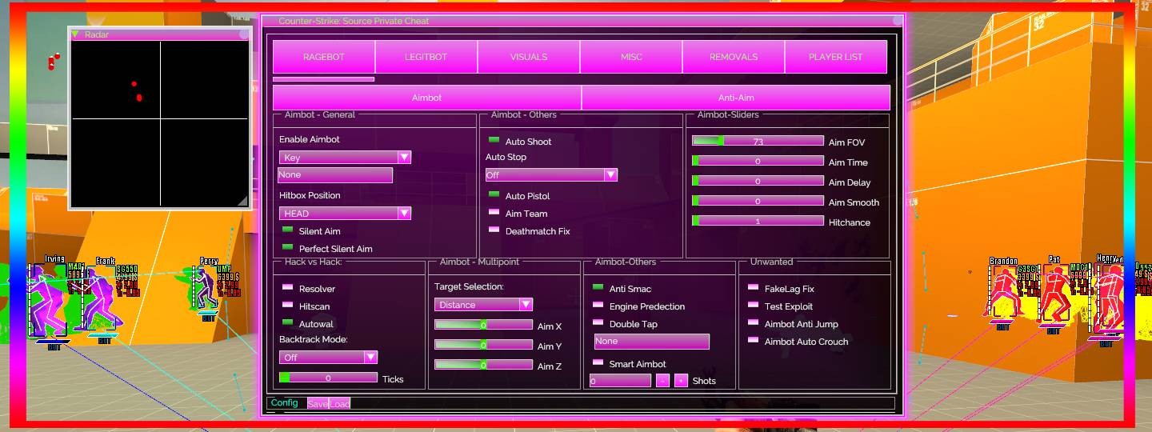Switch to the LEGITBOT tab
This screenshot has height=432, width=1152.
coord(426,57)
